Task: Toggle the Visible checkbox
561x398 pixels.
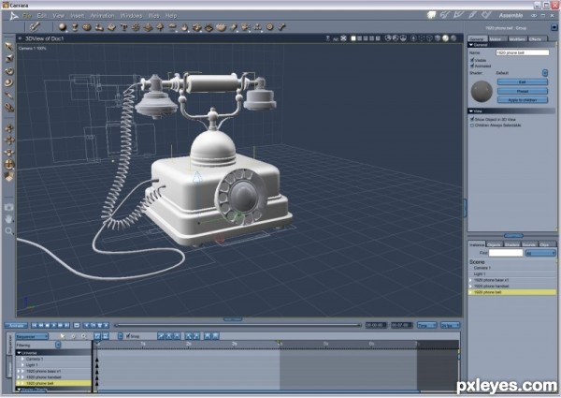Action: coord(472,60)
